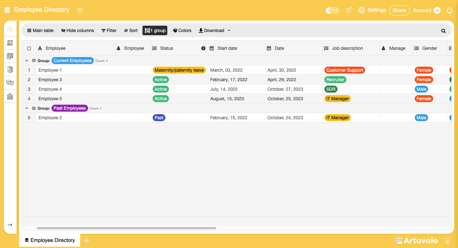
Task: Click the calendar icon of Start date column
Action: [212, 48]
